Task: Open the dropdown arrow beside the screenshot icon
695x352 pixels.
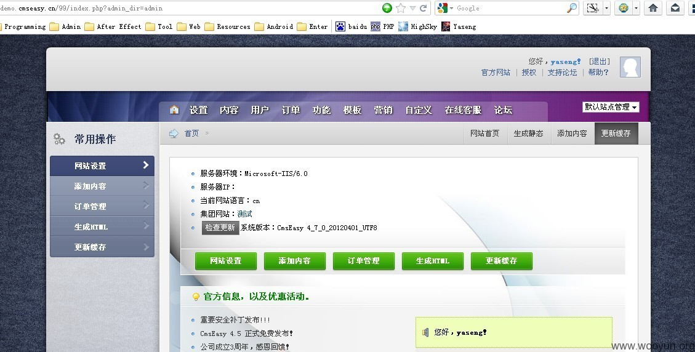Action: (x=606, y=8)
